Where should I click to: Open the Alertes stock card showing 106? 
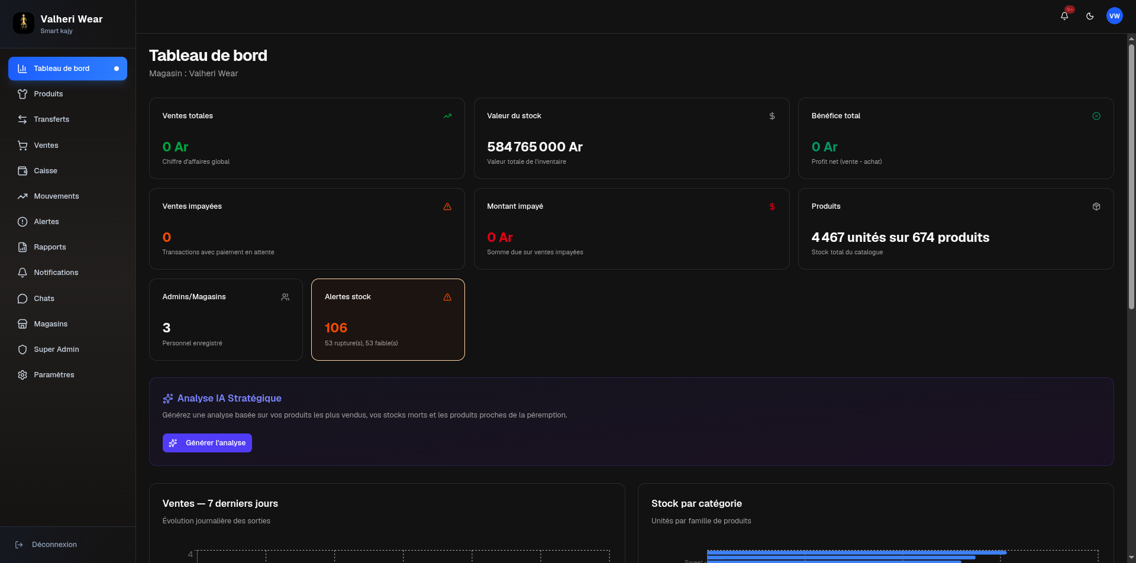click(x=388, y=319)
